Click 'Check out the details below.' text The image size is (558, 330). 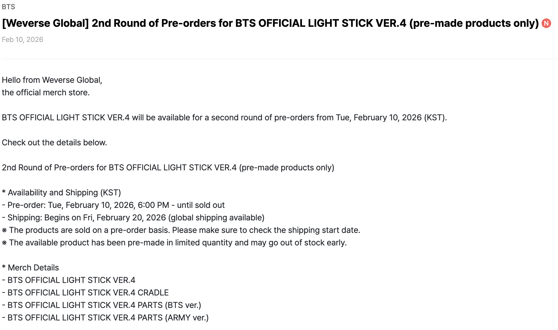point(54,143)
